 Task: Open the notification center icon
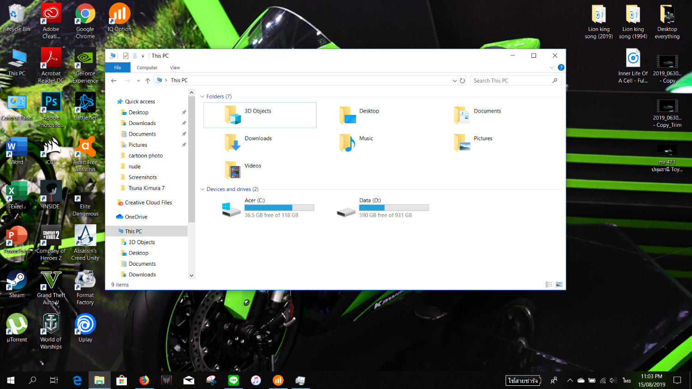tap(677, 380)
